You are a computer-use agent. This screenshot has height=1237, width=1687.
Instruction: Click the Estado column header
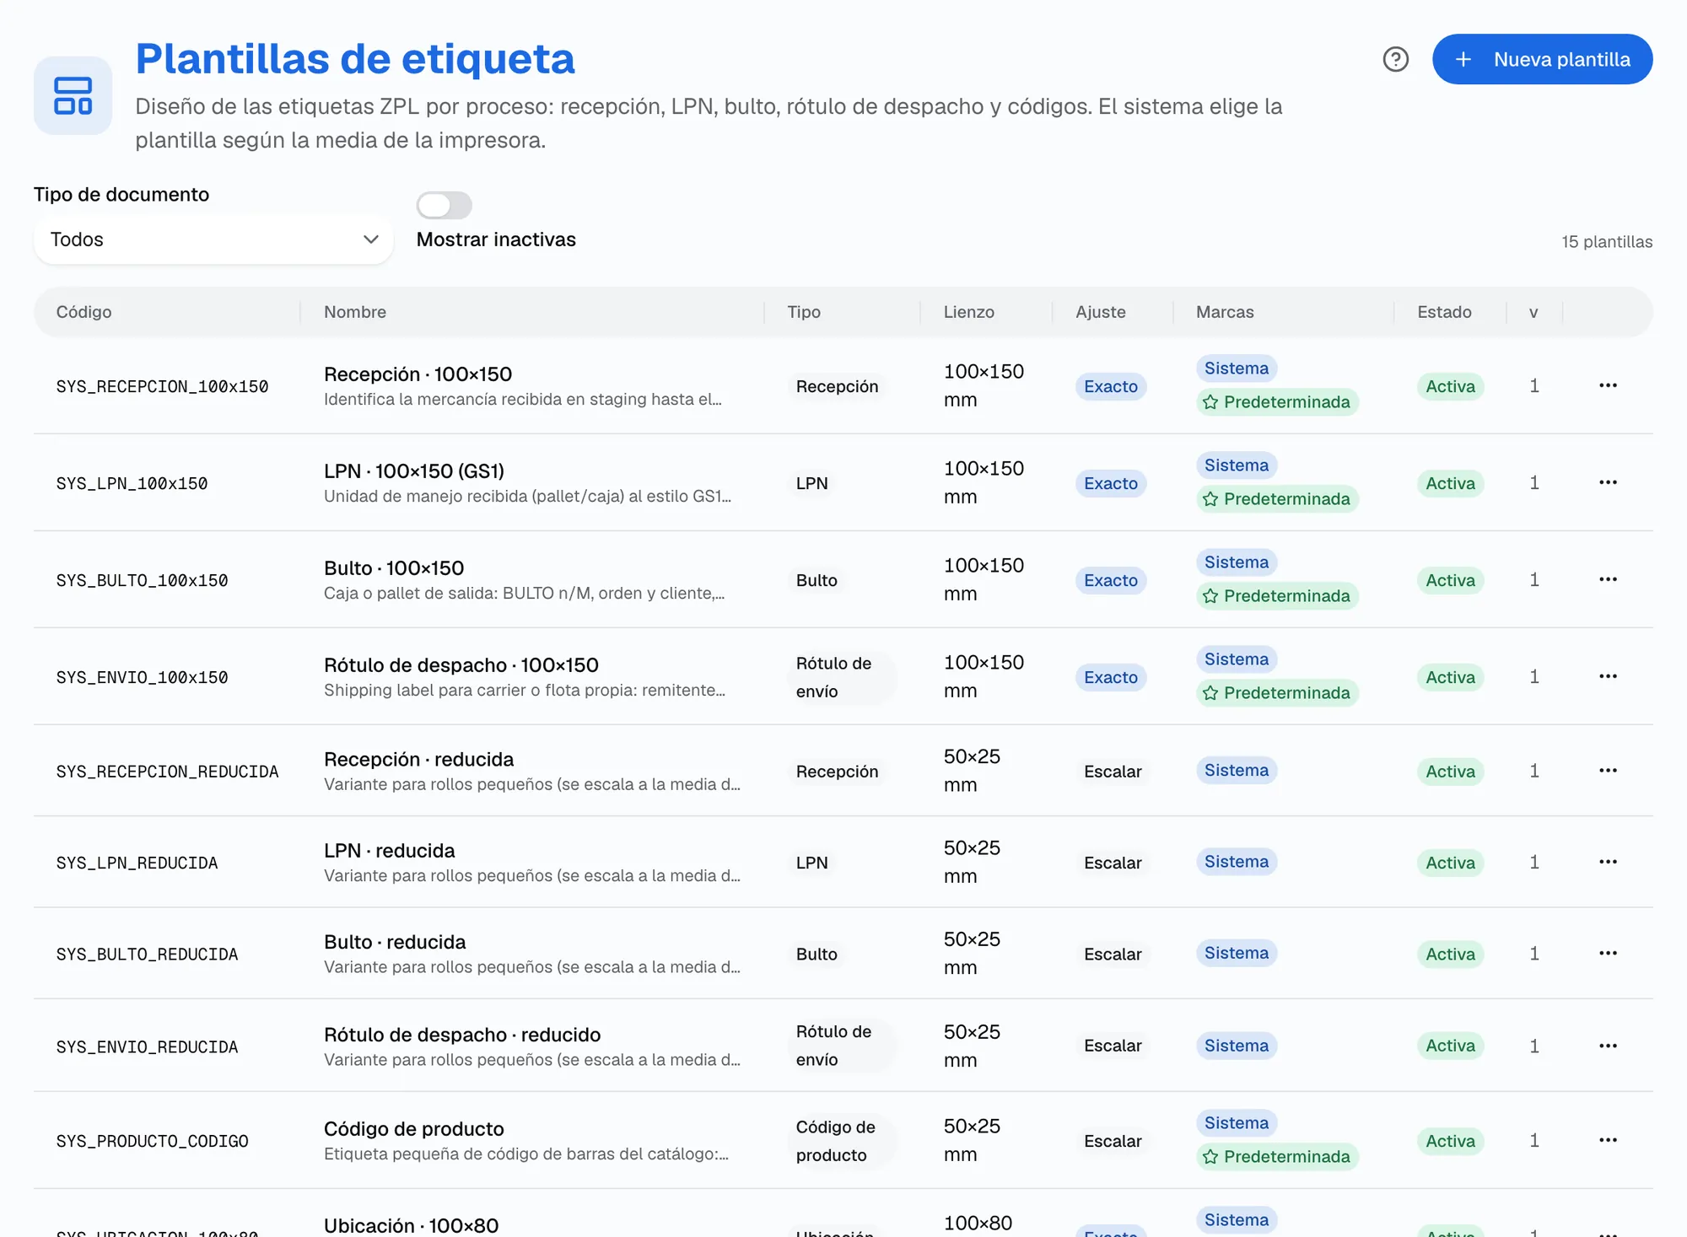pyautogui.click(x=1444, y=312)
